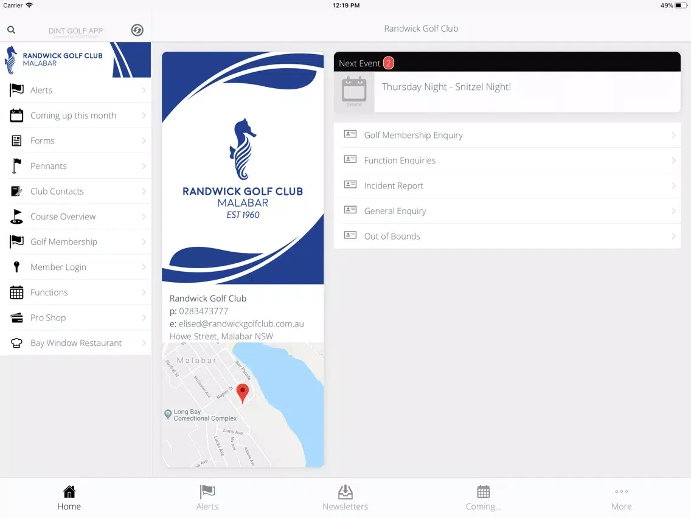Image resolution: width=691 pixels, height=518 pixels.
Task: Expand Alerts row chevron in sidebar
Action: (x=144, y=90)
